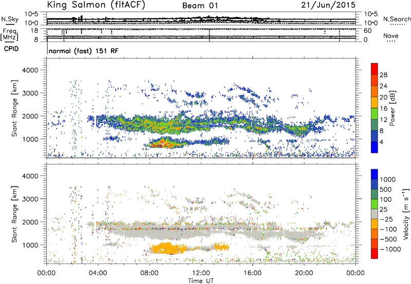Click the 'Freq. [MHz]' axis label
Screen dimensions: 411x284
coord(9,35)
